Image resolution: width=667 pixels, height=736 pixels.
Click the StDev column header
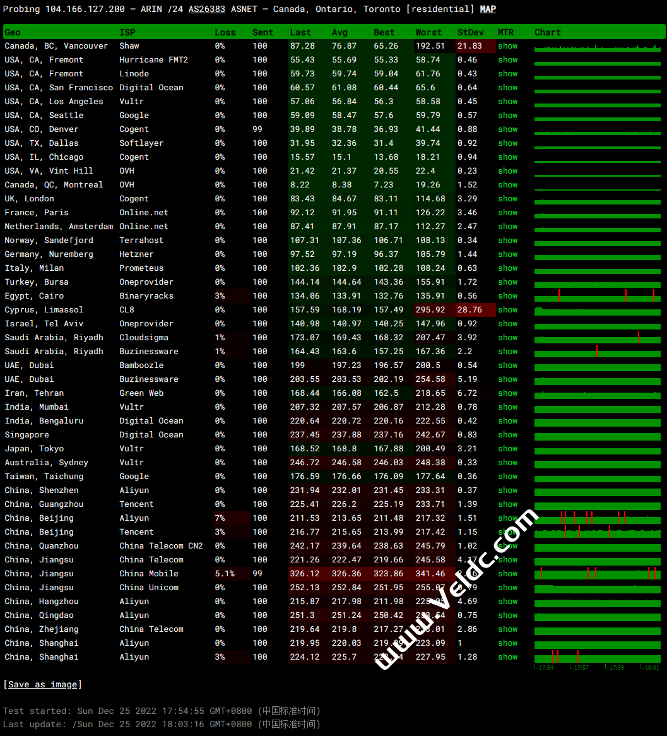click(470, 32)
